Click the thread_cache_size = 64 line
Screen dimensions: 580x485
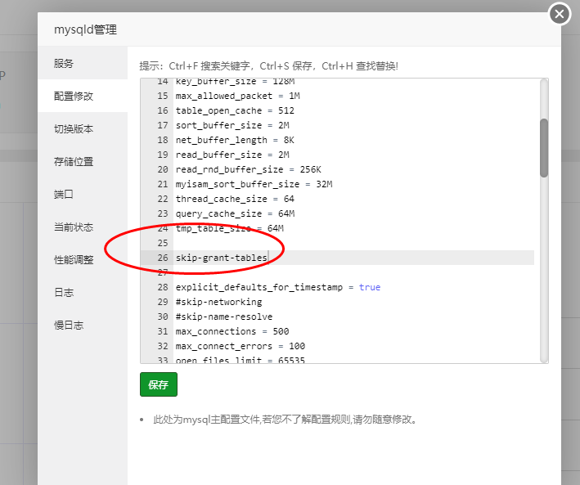235,199
